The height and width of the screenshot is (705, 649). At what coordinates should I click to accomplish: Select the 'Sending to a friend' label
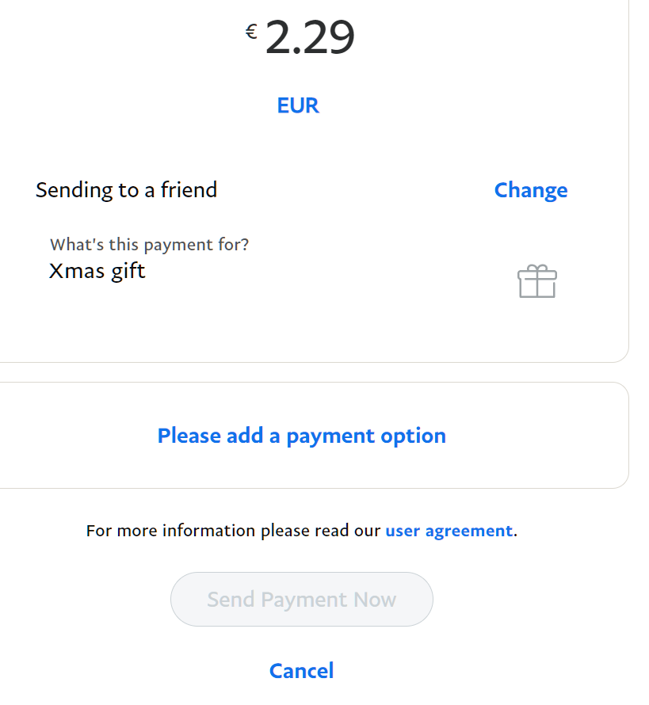[126, 190]
